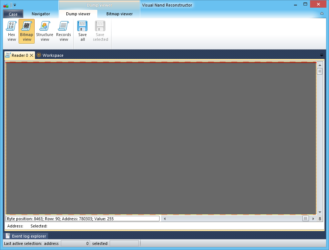Viewport: 329px width, 250px height.
Task: Click the vertical scrollbar down arrow
Action: (x=320, y=212)
